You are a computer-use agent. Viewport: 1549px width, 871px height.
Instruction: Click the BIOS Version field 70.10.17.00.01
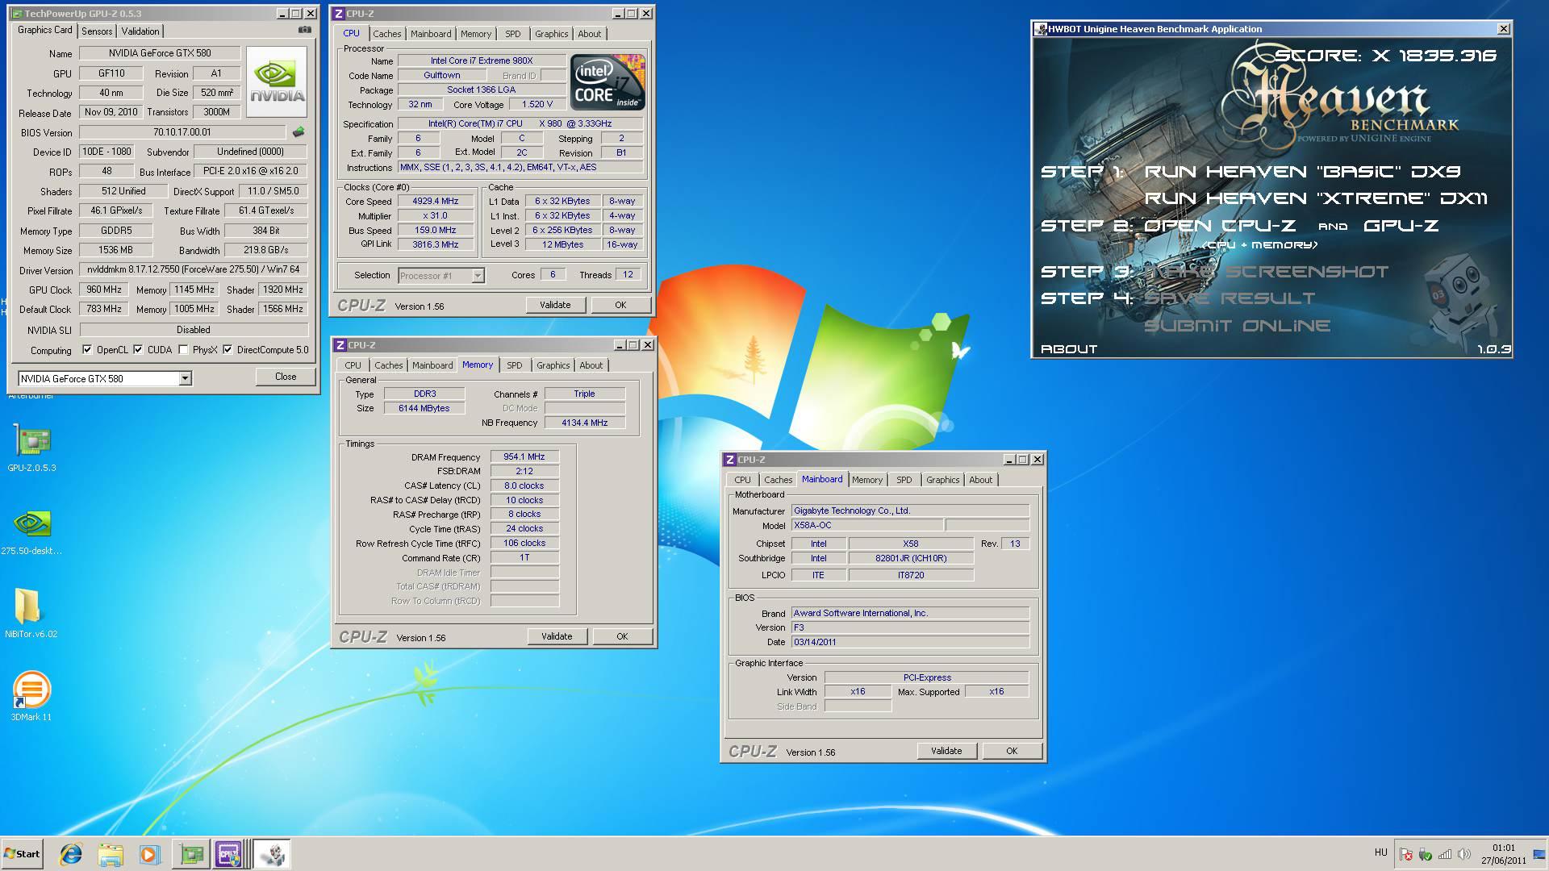[182, 132]
